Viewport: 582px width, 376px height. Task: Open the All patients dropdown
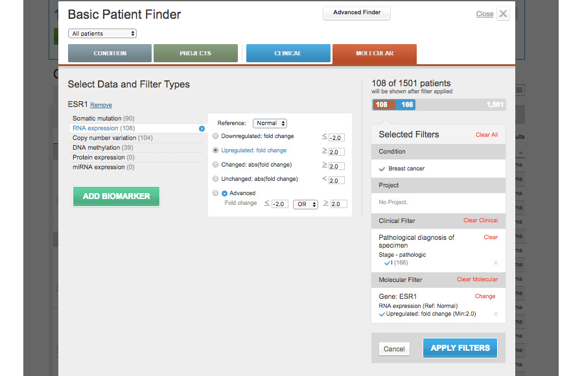(x=102, y=34)
